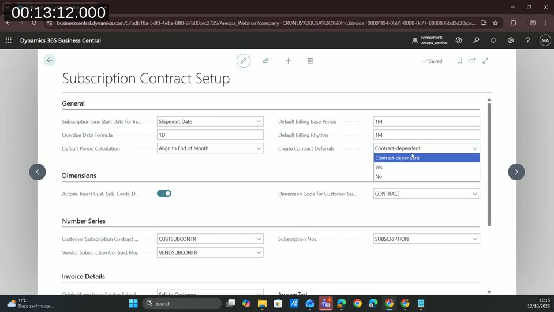Viewport: 554px width, 312px height.
Task: Click the pencil edit icon
Action: [x=244, y=61]
